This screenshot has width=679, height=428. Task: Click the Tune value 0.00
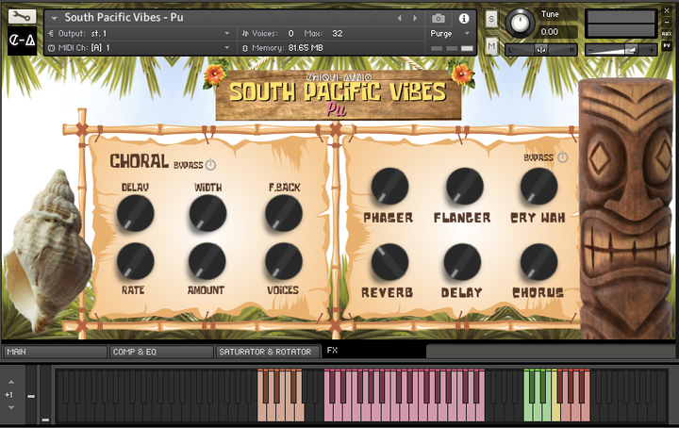pos(549,32)
